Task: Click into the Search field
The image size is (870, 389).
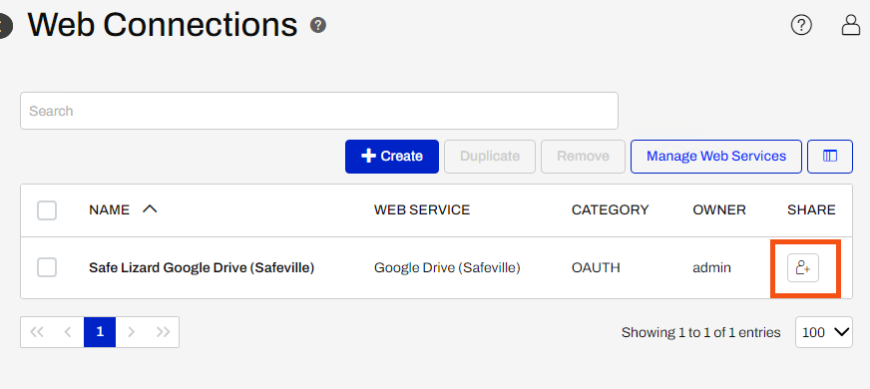Action: [x=319, y=111]
